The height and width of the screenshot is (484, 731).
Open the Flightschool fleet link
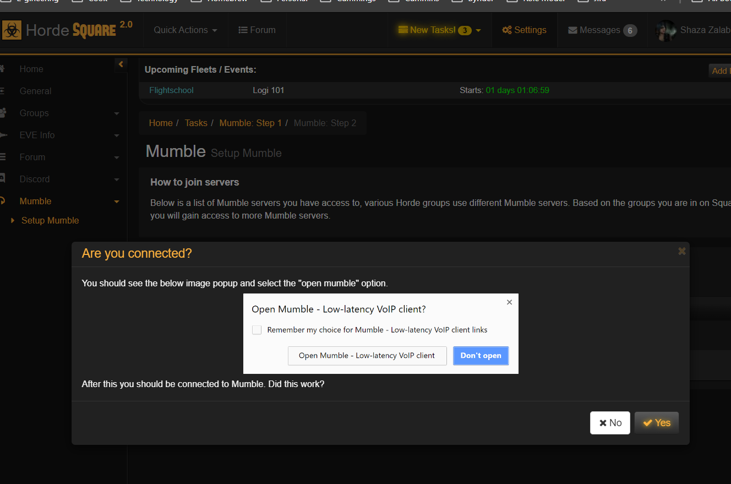171,90
